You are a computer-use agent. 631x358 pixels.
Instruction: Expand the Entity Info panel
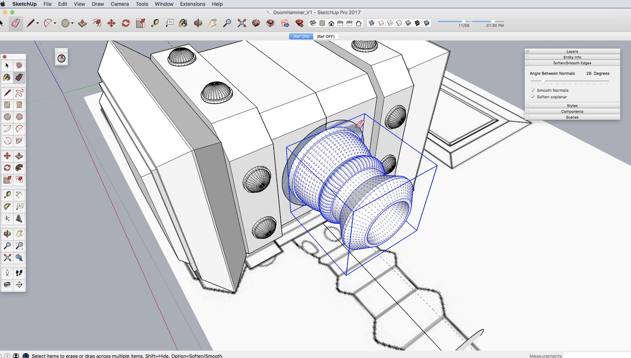[x=572, y=57]
